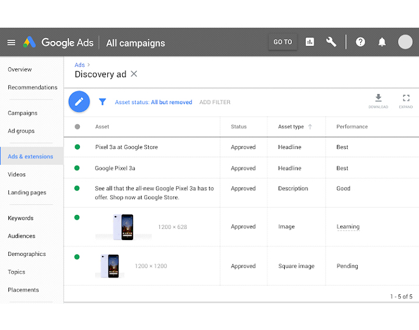
Task: Open Ad groups in sidebar
Action: tap(21, 131)
